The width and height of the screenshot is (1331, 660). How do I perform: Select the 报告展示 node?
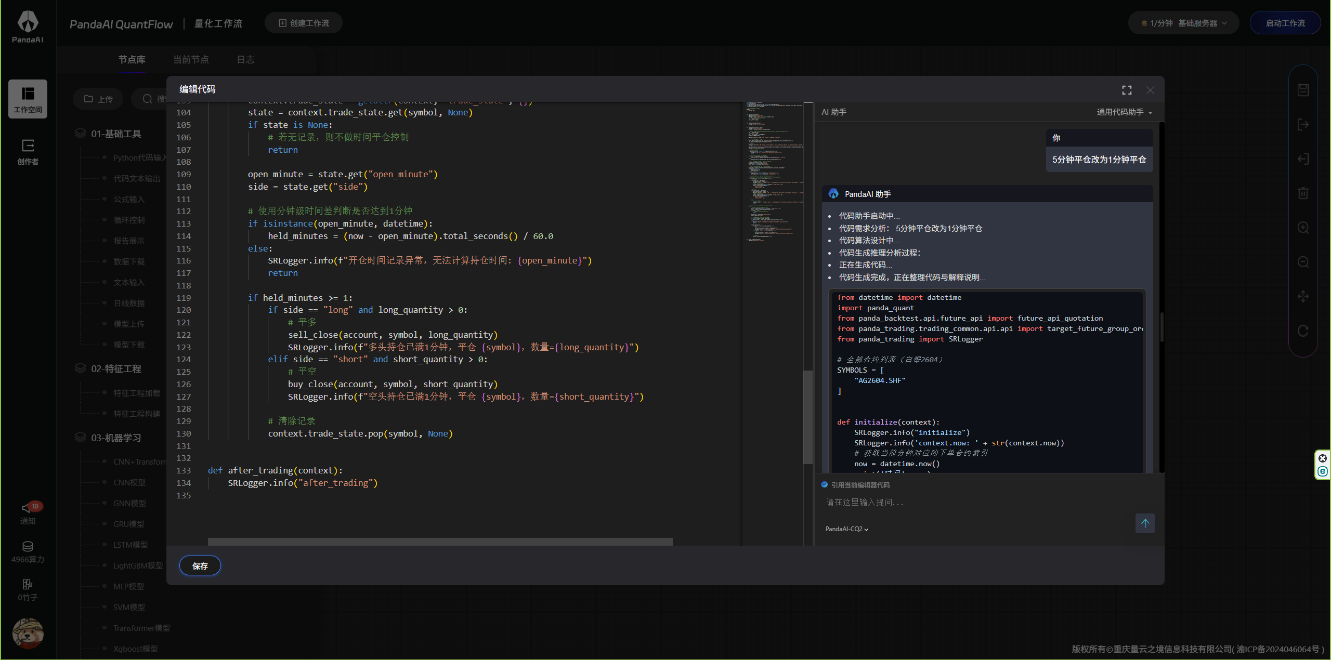tap(129, 241)
